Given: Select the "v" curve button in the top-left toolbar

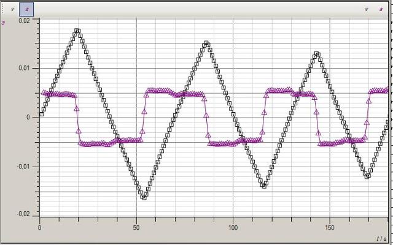Looking at the screenshot, I should pyautogui.click(x=12, y=9).
